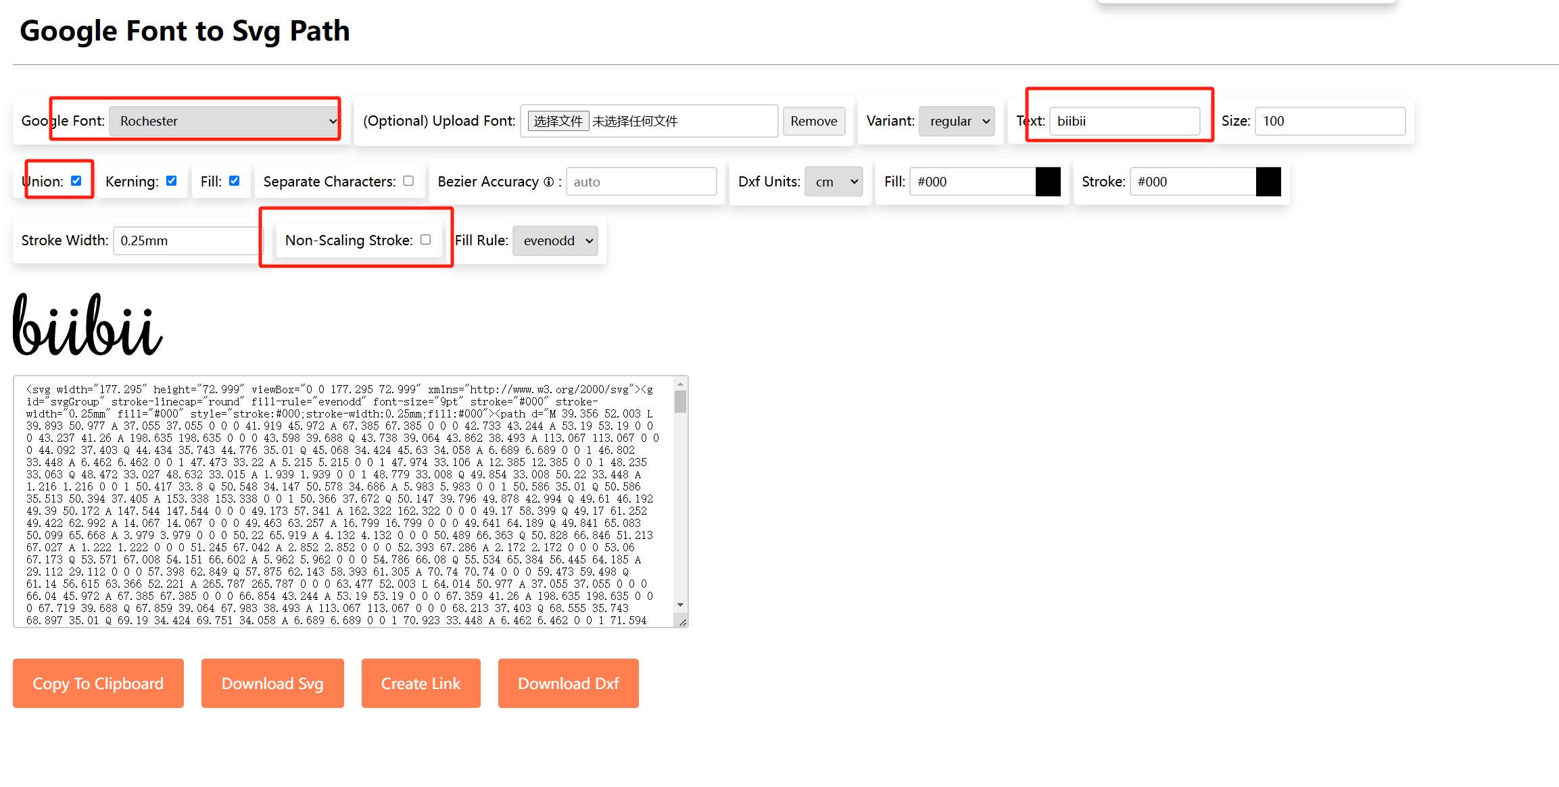Click the Download Dxf button
1559x787 pixels.
568,684
